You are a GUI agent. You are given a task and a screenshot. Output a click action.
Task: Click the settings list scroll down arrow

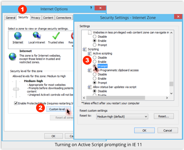pyautogui.click(x=171, y=94)
